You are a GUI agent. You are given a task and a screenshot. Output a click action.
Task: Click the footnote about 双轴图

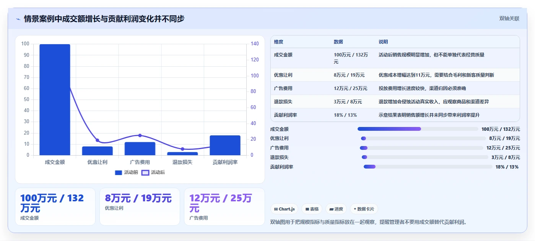369,222
